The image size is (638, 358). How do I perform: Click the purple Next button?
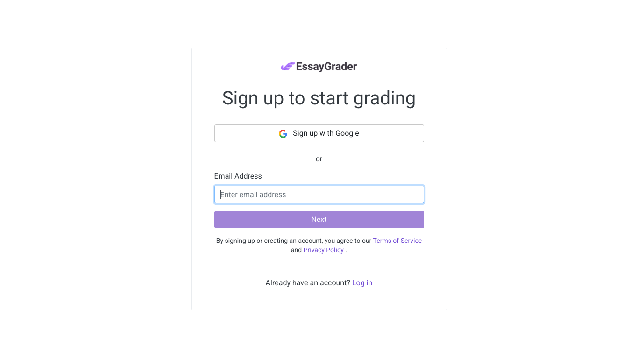click(x=319, y=220)
